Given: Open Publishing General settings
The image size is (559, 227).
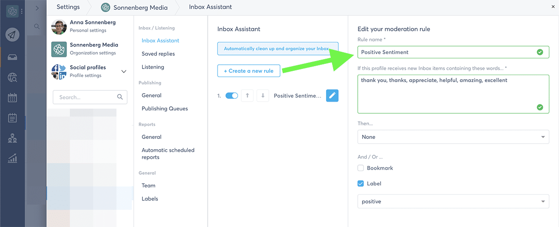Looking at the screenshot, I should pos(151,95).
